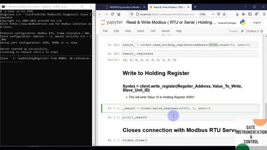
Task: Open the Firefox home page
Action: coord(118,14)
